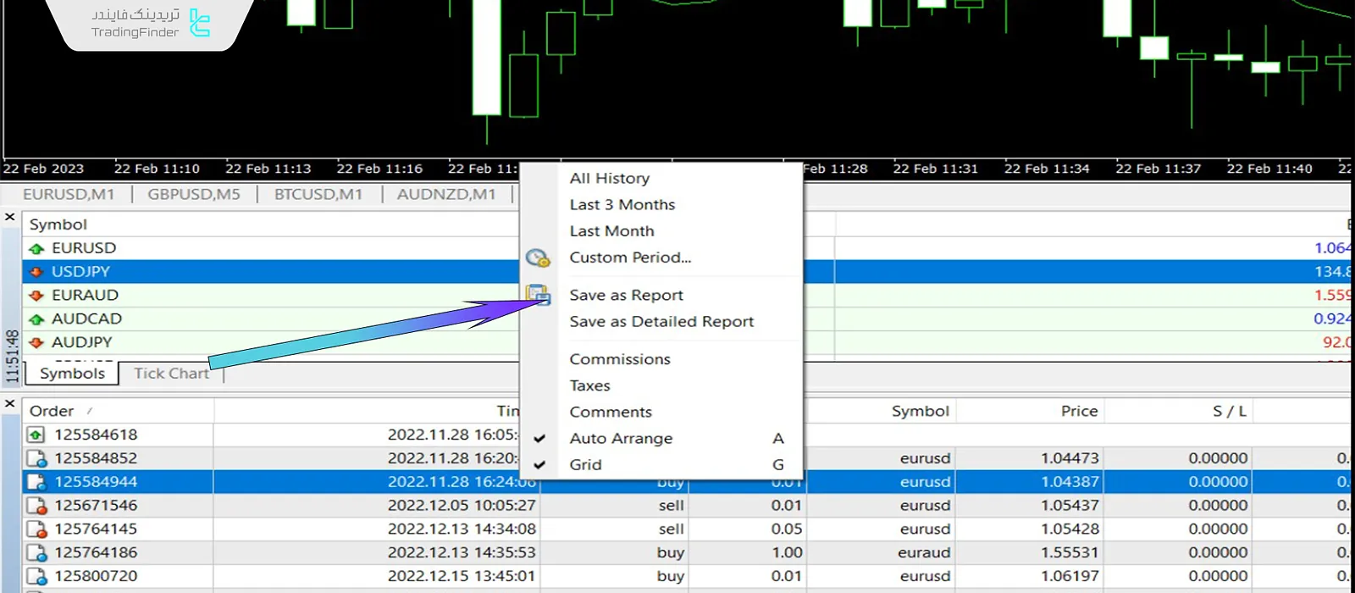Click the Price column header
The width and height of the screenshot is (1355, 593).
pos(1078,411)
